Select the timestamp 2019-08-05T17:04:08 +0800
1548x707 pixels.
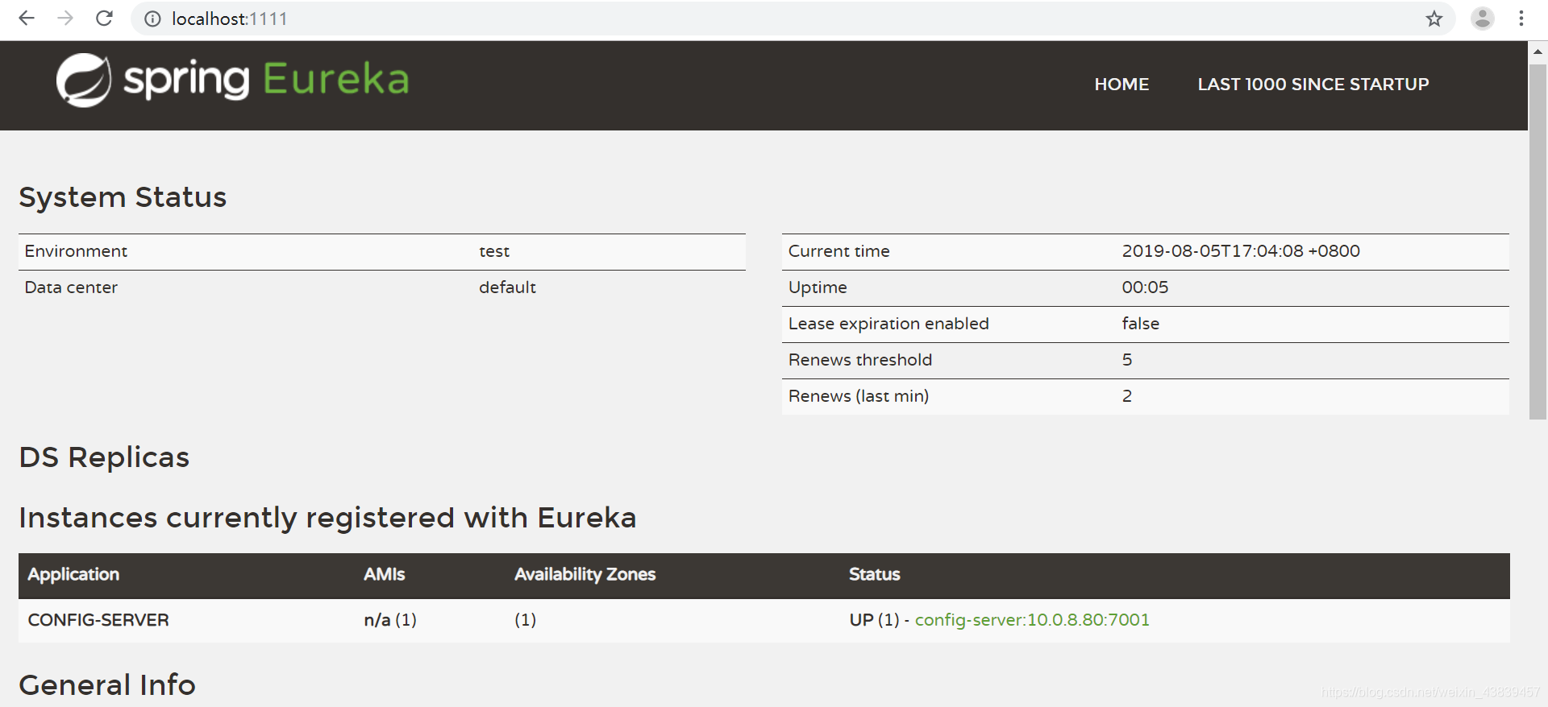coord(1241,251)
